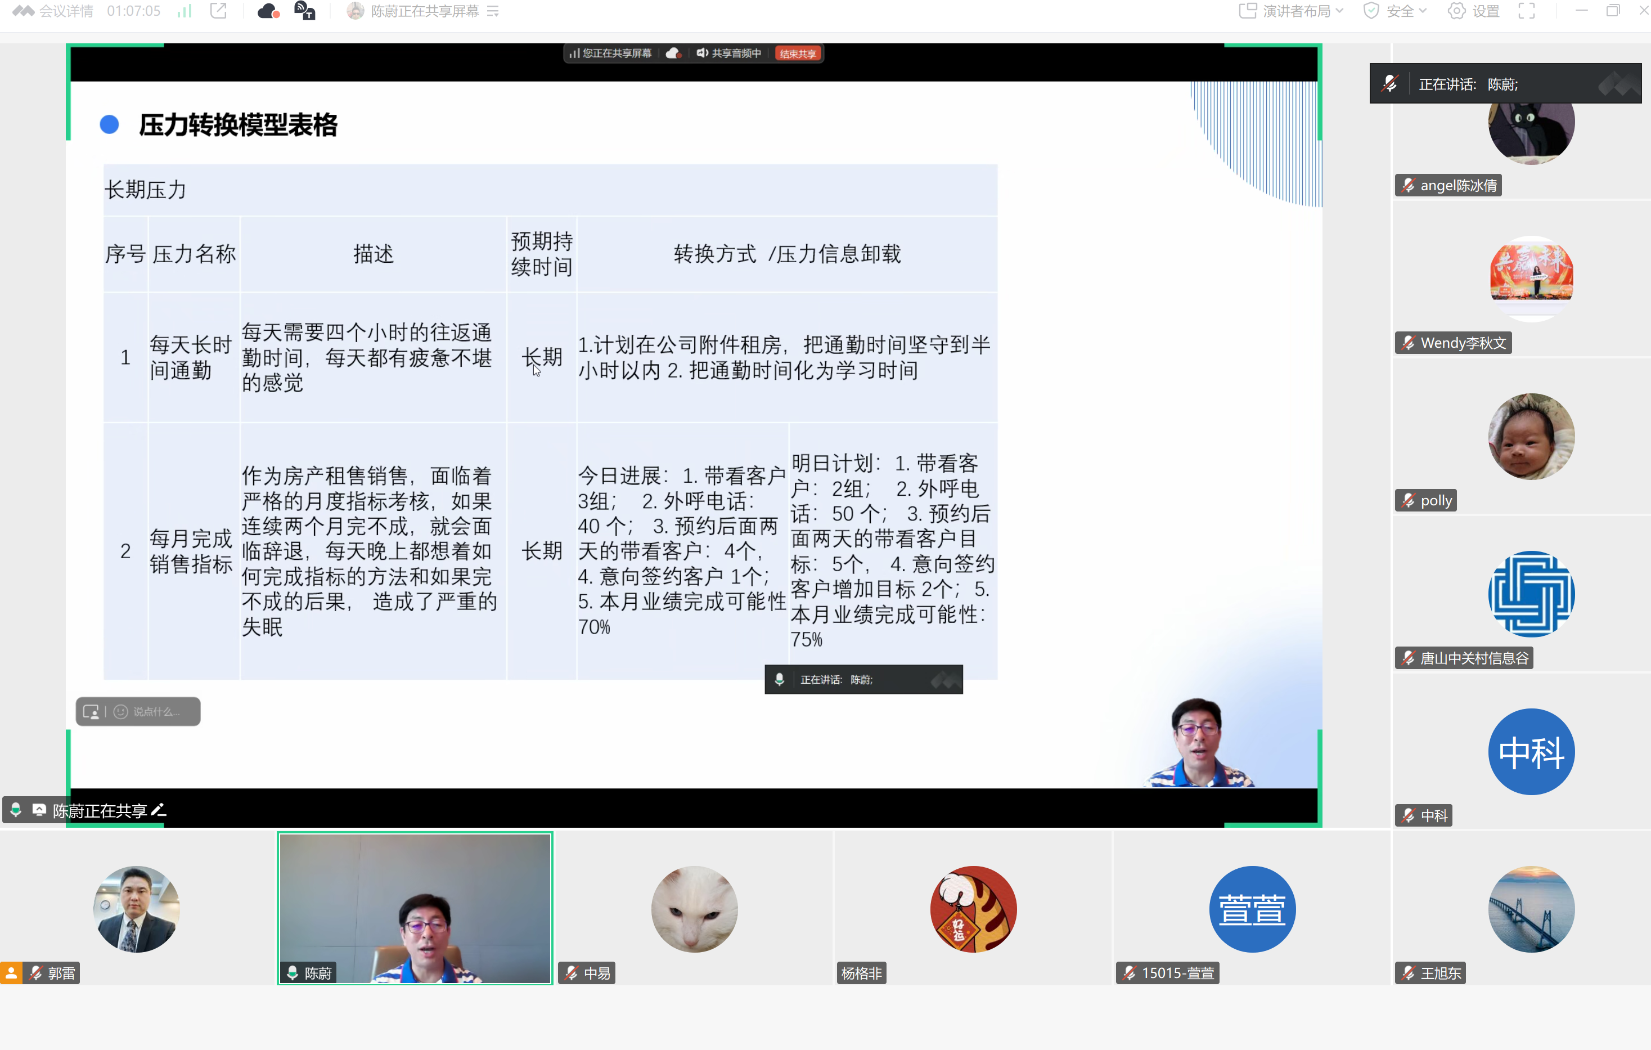Select 陈蔚's highlighted video tile
1651x1050 pixels.
coord(415,909)
